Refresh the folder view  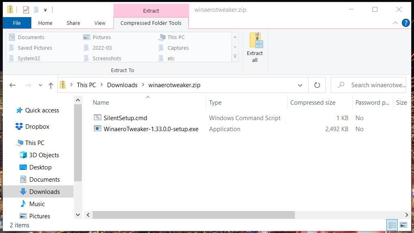(317, 85)
